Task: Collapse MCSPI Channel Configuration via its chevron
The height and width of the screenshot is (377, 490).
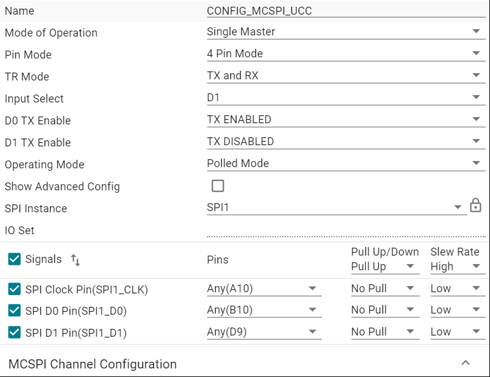Action: click(467, 361)
